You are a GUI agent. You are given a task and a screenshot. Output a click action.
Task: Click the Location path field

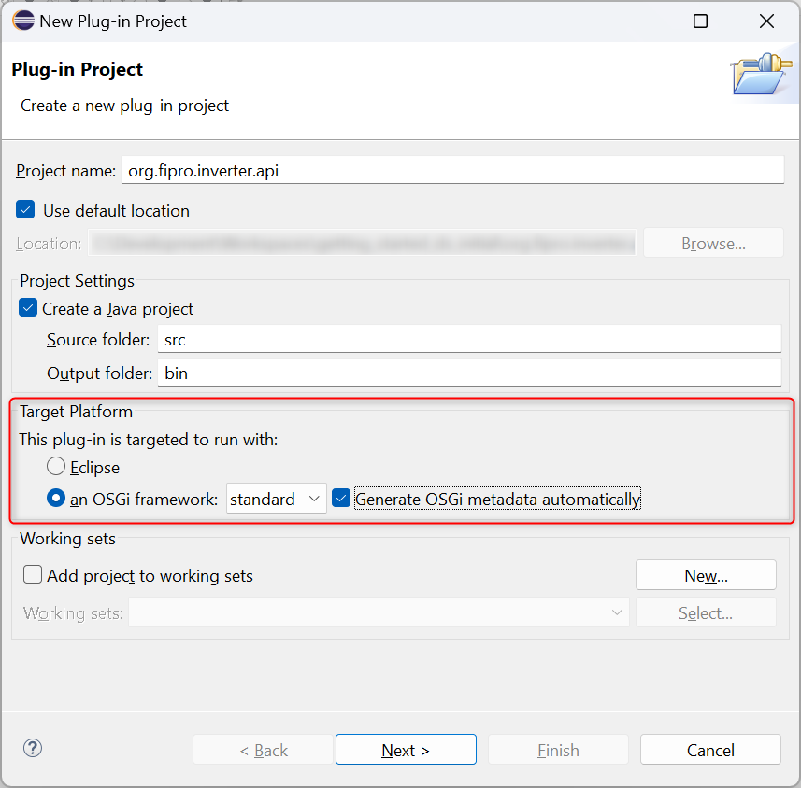pos(363,243)
